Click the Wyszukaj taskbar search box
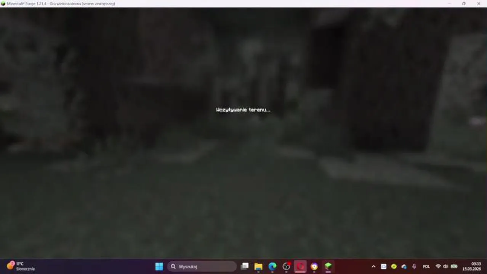This screenshot has height=274, width=487. click(x=202, y=266)
